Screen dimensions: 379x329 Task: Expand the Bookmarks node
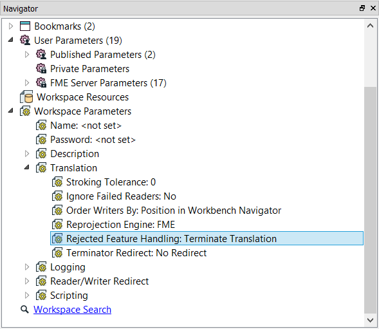[x=11, y=26]
